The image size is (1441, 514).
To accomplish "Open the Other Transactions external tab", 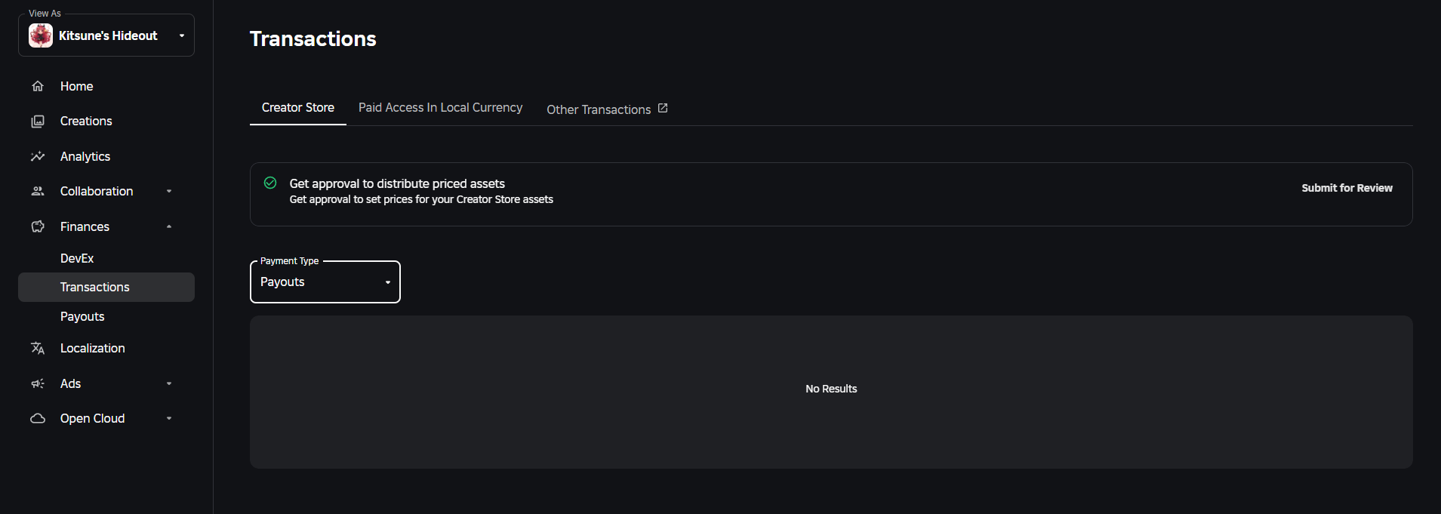I will (x=607, y=109).
